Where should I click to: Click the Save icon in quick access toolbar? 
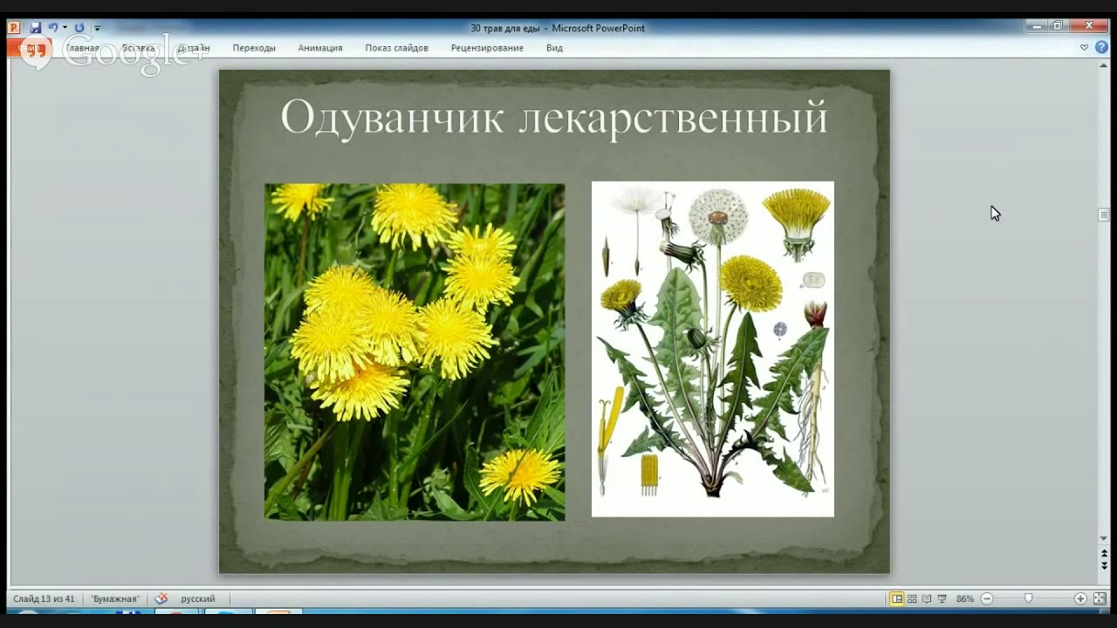click(x=36, y=28)
